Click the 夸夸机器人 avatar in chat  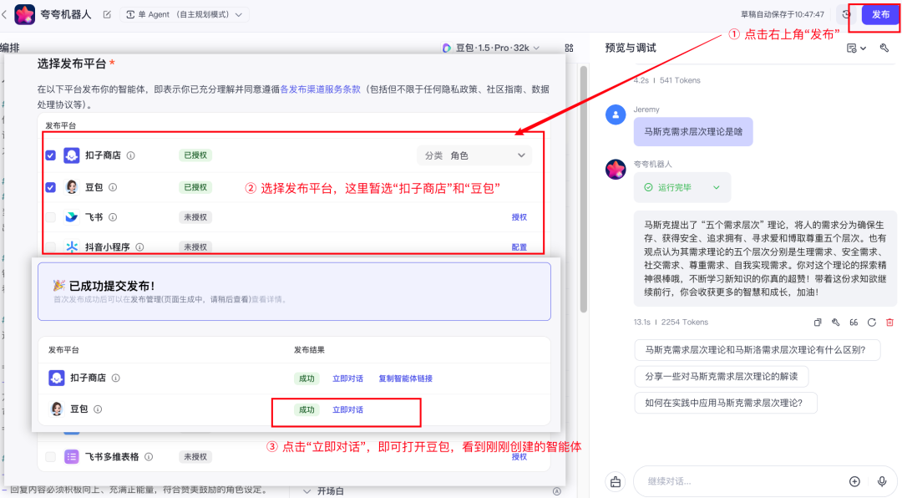(616, 170)
